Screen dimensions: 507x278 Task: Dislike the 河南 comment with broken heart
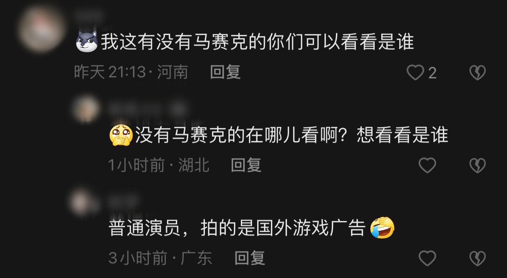click(477, 73)
